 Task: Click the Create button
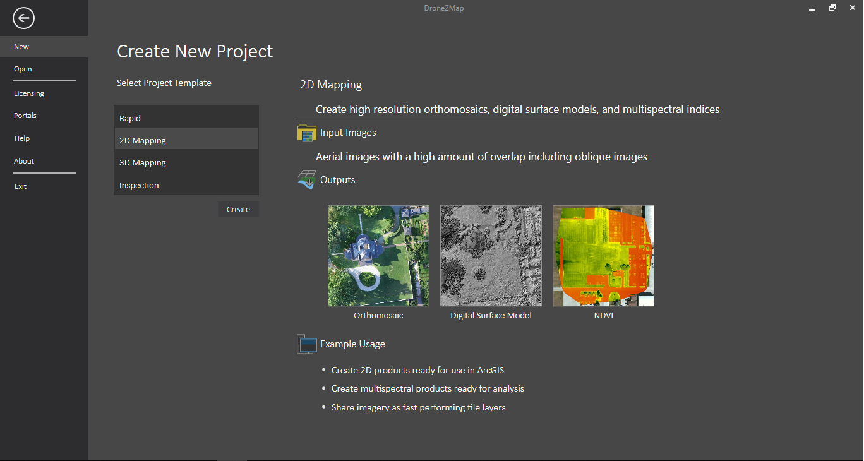tap(238, 209)
